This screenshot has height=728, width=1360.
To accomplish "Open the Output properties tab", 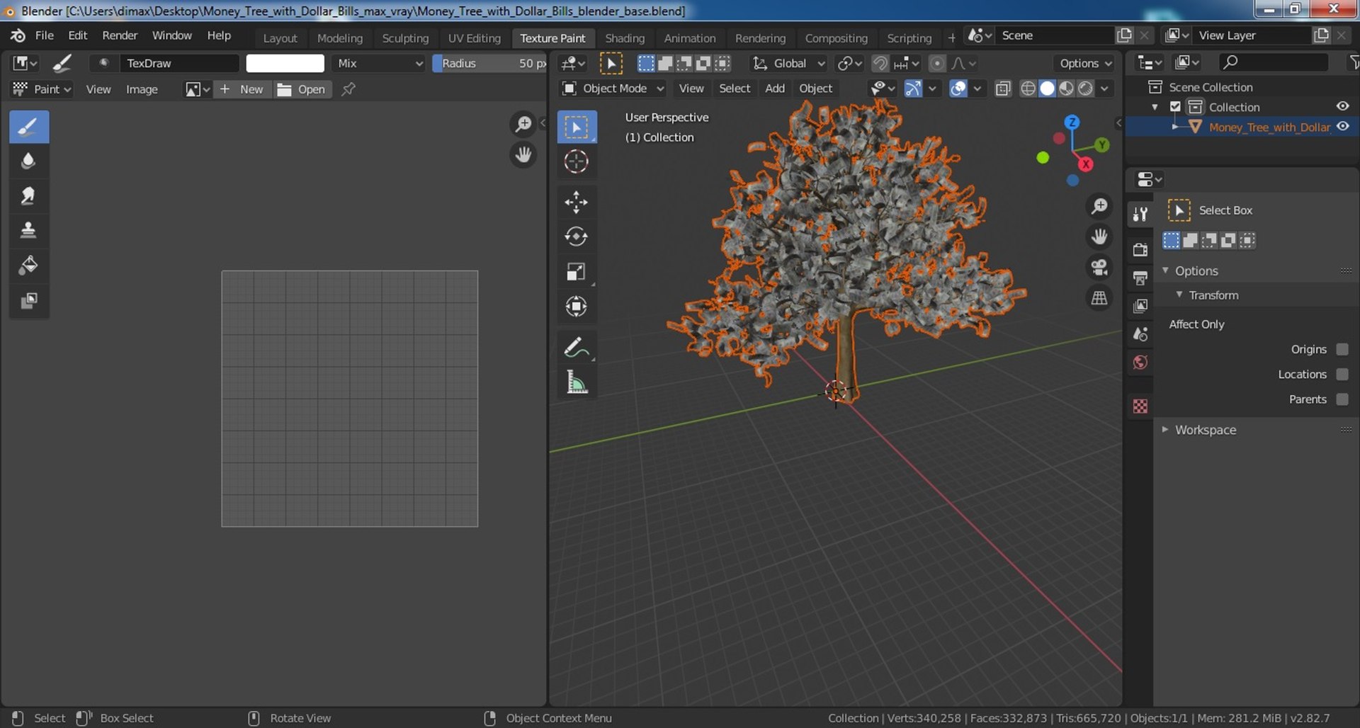I will pos(1140,278).
